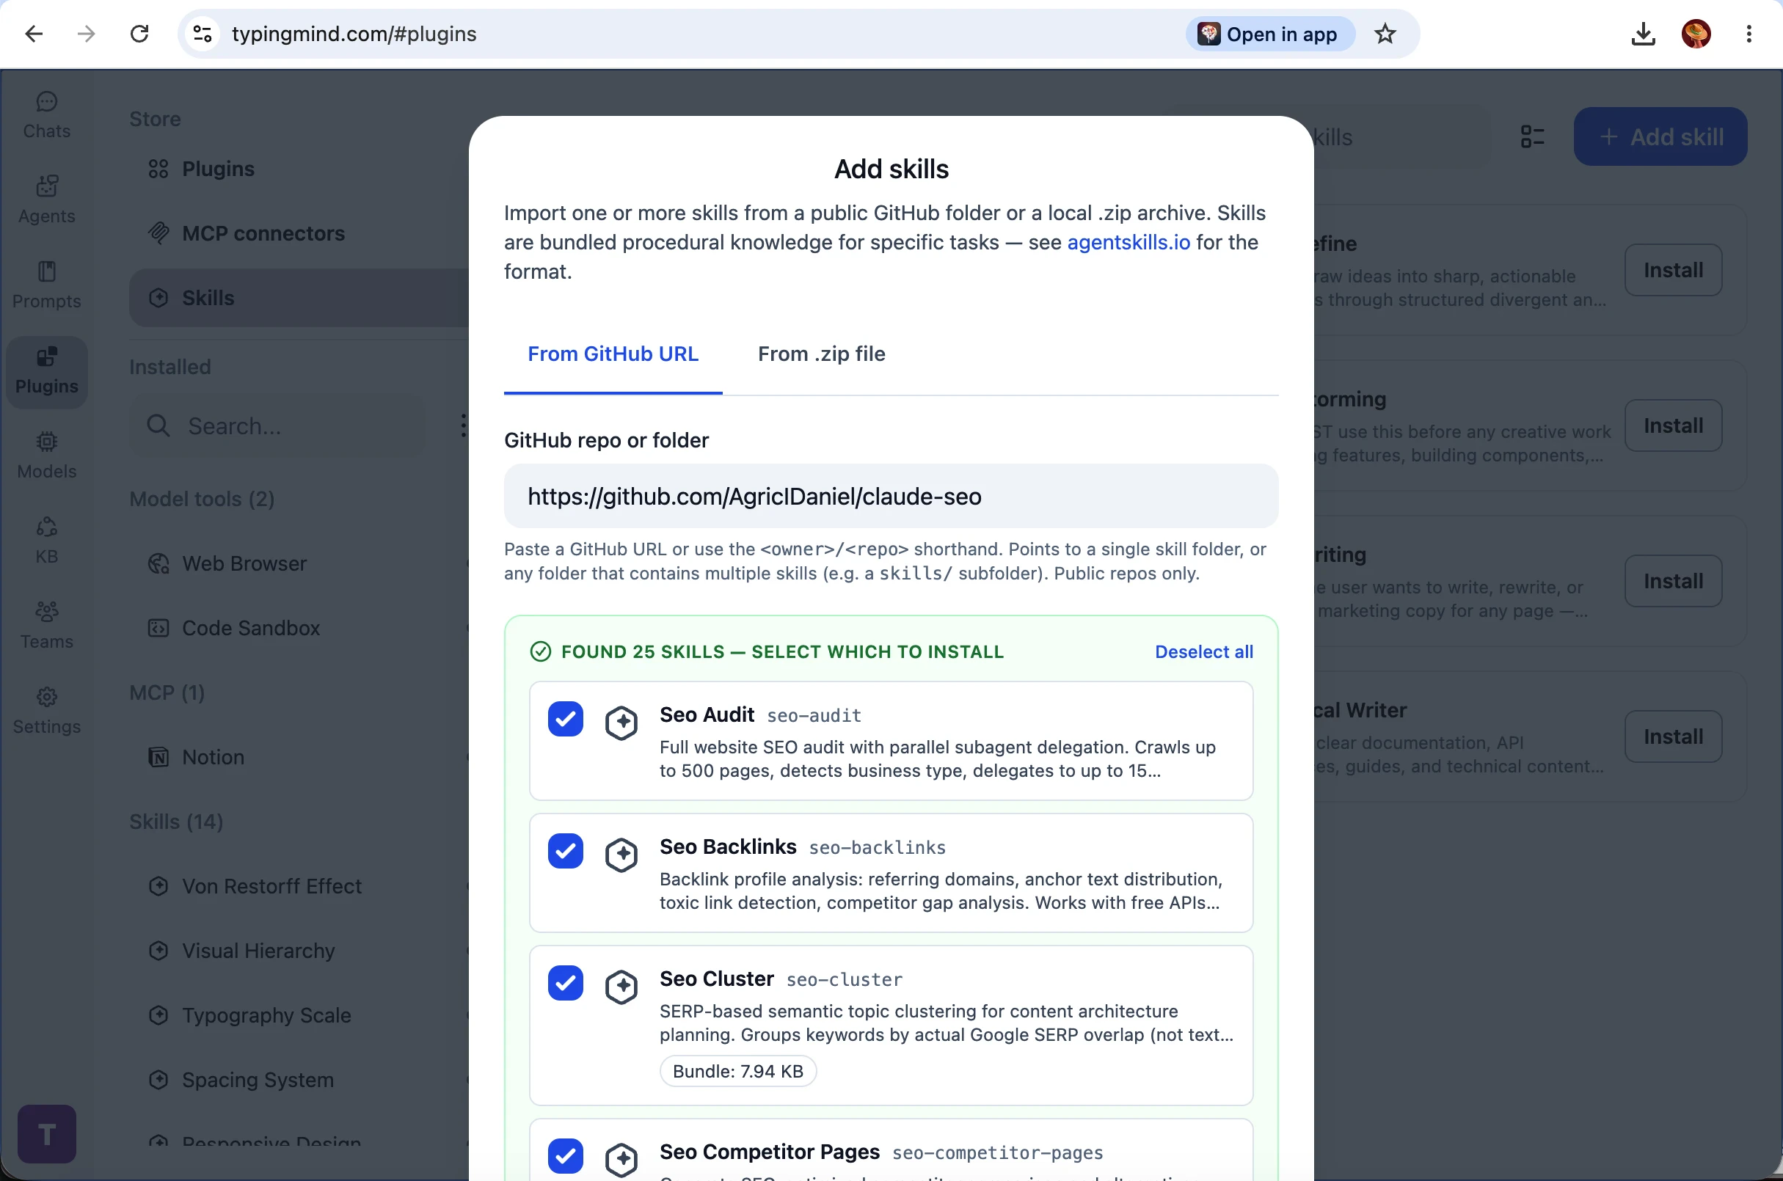Viewport: 1783px width, 1181px height.
Task: Click the purple T user avatar
Action: (47, 1133)
